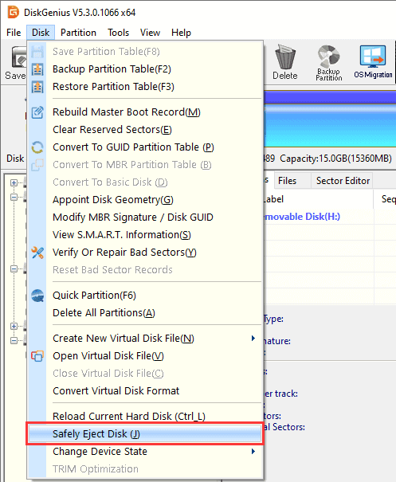Click the cyan partition bar graphic
The height and width of the screenshot is (482, 396).
pyautogui.click(x=330, y=126)
